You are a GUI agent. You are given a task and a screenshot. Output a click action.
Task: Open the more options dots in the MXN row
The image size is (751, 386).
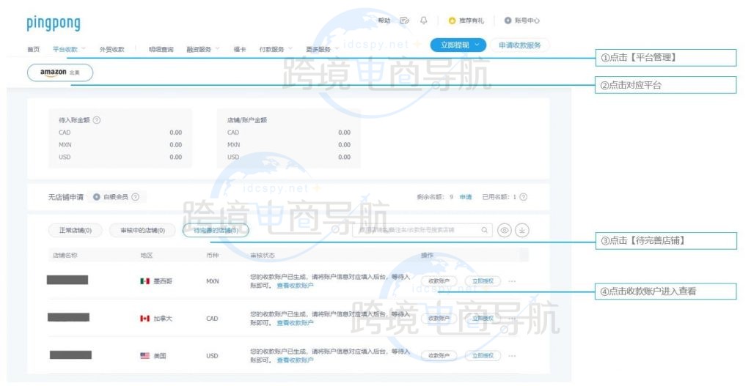coord(512,281)
